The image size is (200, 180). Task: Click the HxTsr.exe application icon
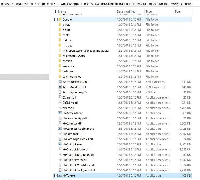60,175
